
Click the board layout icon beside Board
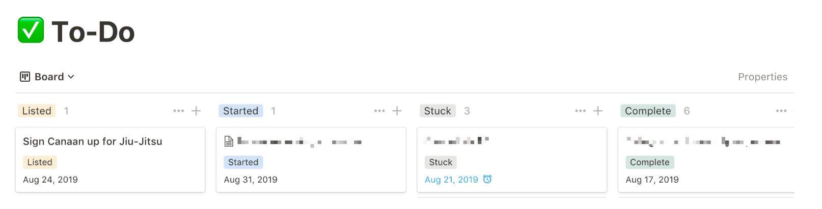click(25, 77)
